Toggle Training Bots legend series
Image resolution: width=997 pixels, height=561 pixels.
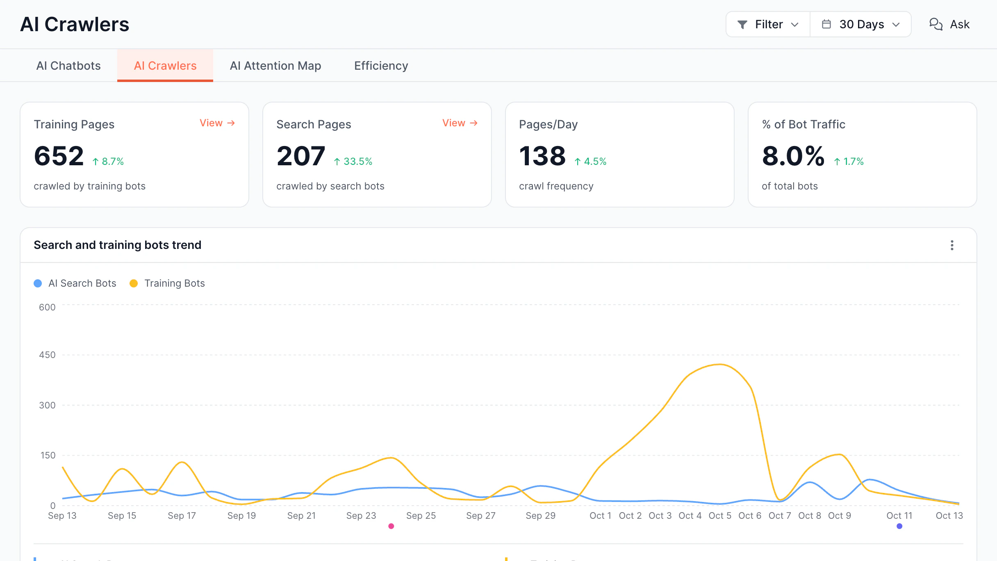click(x=167, y=283)
